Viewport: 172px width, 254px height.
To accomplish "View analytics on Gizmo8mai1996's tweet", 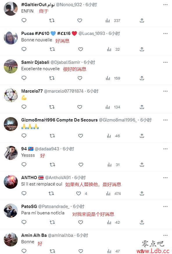I will (113, 136).
